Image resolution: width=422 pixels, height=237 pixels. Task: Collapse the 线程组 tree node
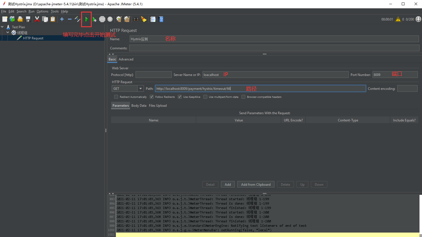[x=8, y=32]
